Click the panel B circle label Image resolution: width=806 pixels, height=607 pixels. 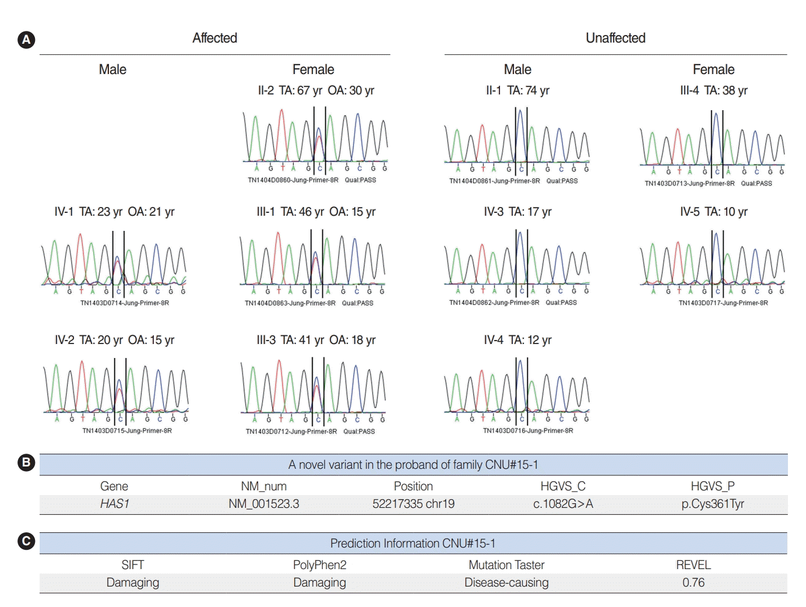pos(26,462)
